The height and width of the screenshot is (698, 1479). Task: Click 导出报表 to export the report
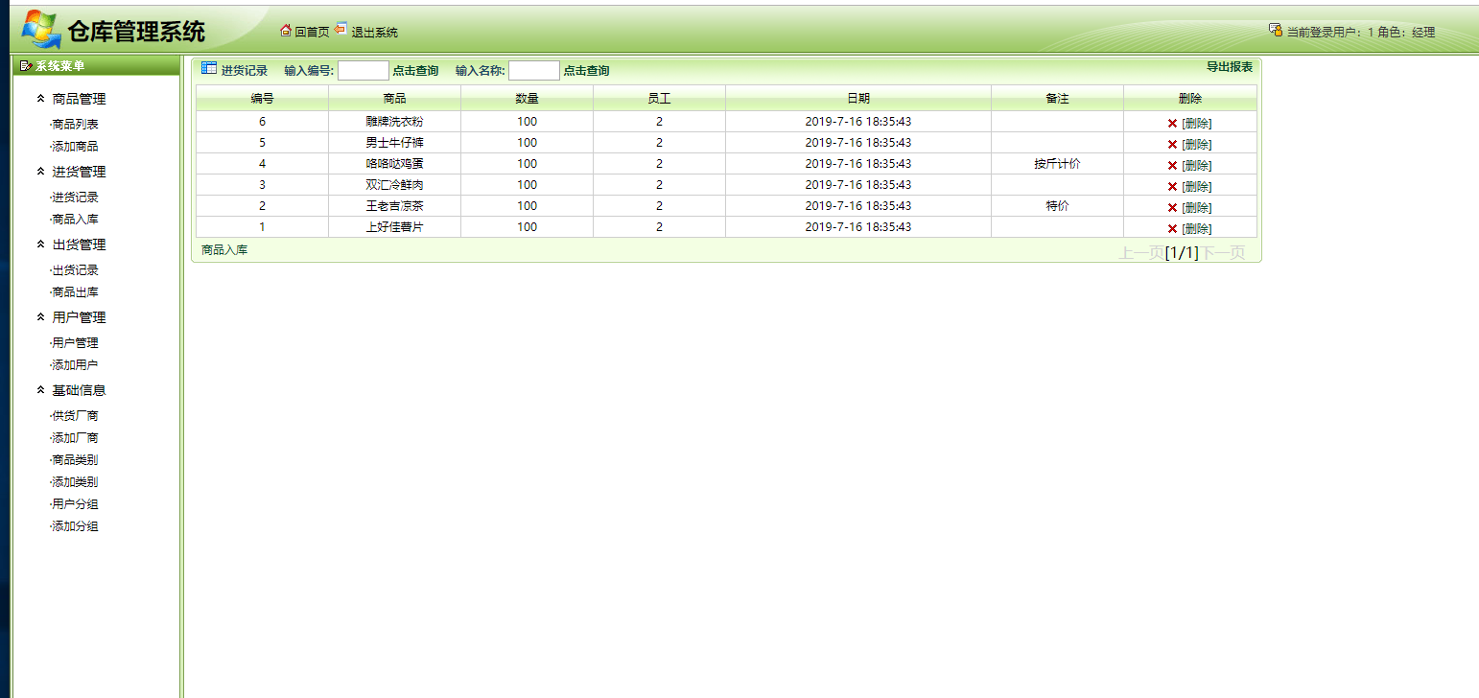click(1230, 67)
